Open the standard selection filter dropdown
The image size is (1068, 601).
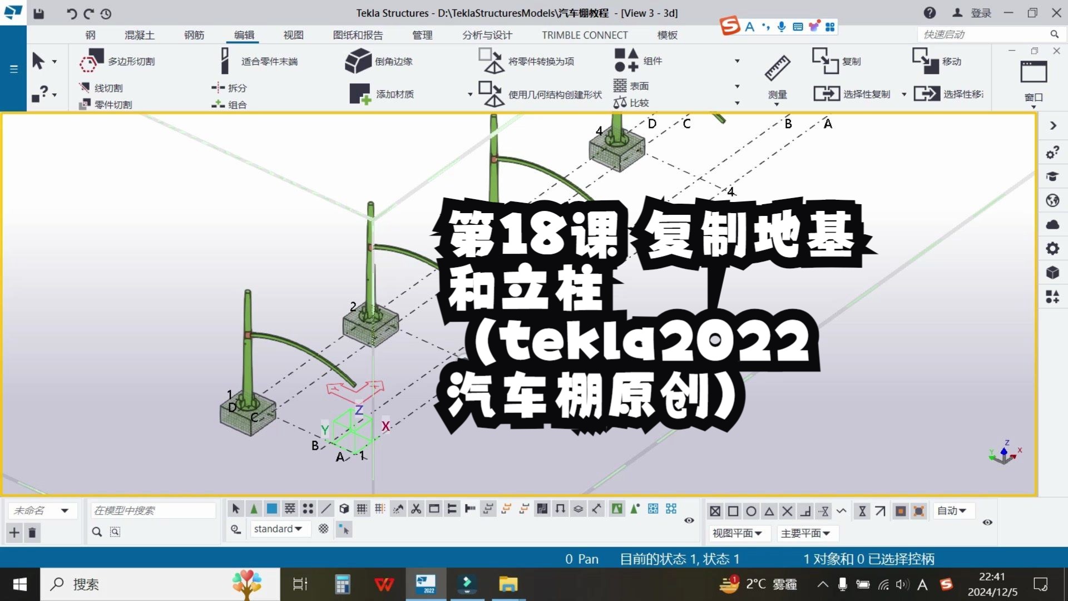pos(278,529)
